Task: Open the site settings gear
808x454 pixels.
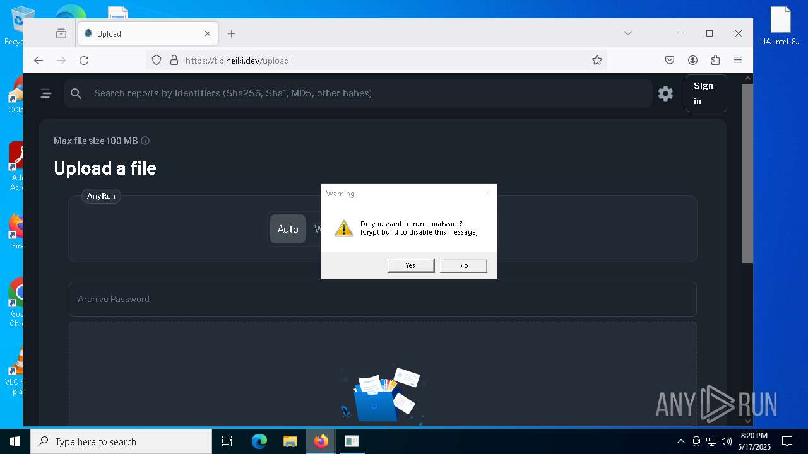Action: (665, 93)
